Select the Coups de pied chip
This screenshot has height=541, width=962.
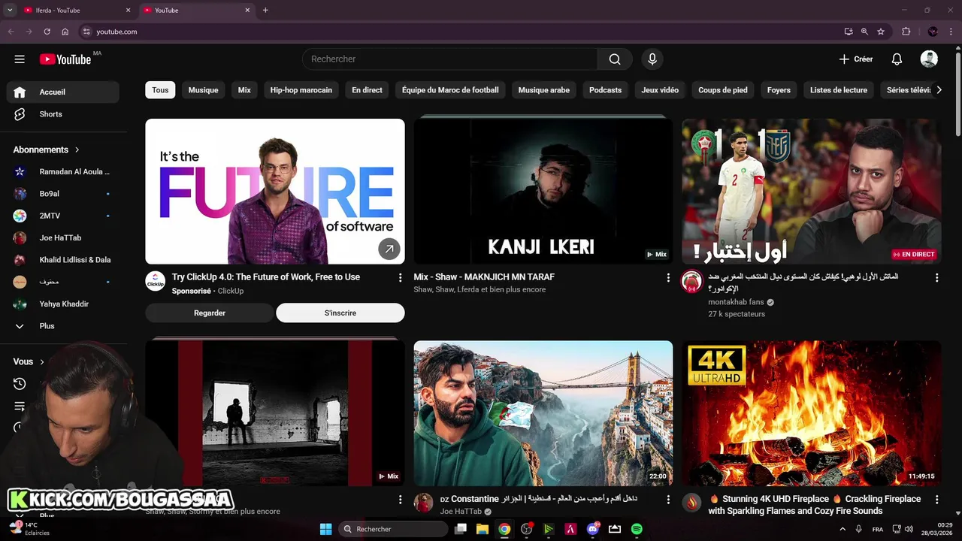(x=723, y=90)
